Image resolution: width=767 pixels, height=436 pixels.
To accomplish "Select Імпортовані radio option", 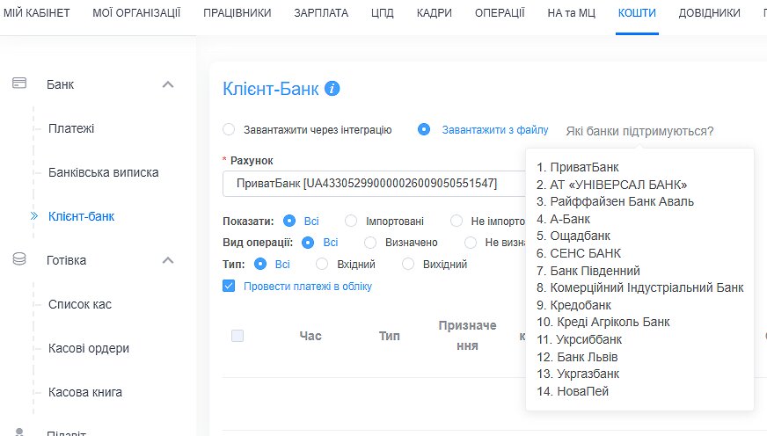I will tap(351, 221).
